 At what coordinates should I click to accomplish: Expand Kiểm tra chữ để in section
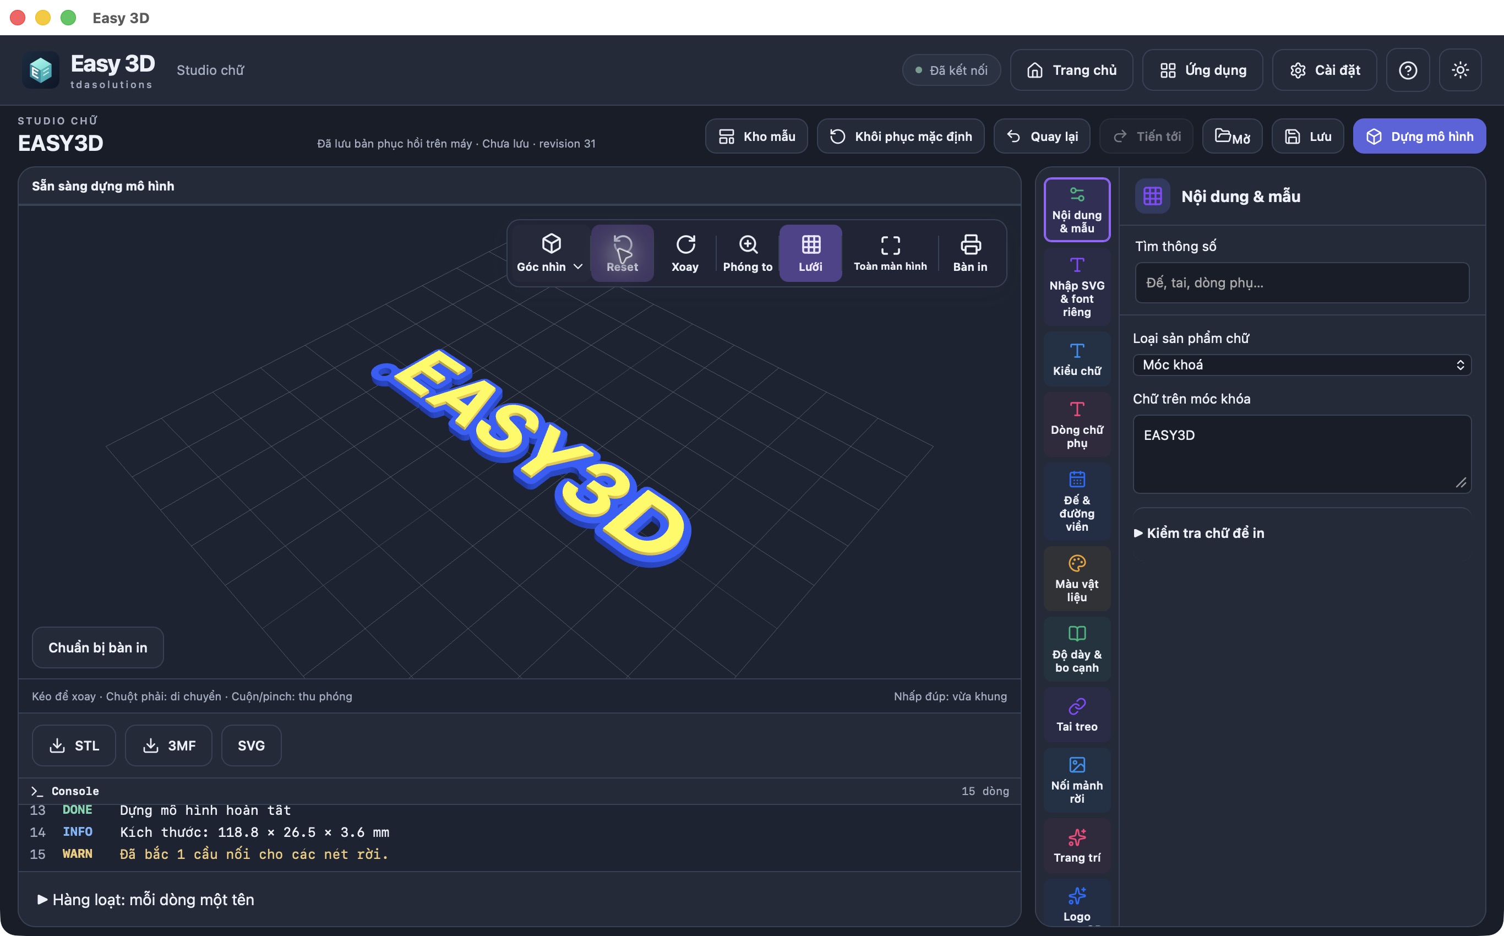click(1199, 533)
